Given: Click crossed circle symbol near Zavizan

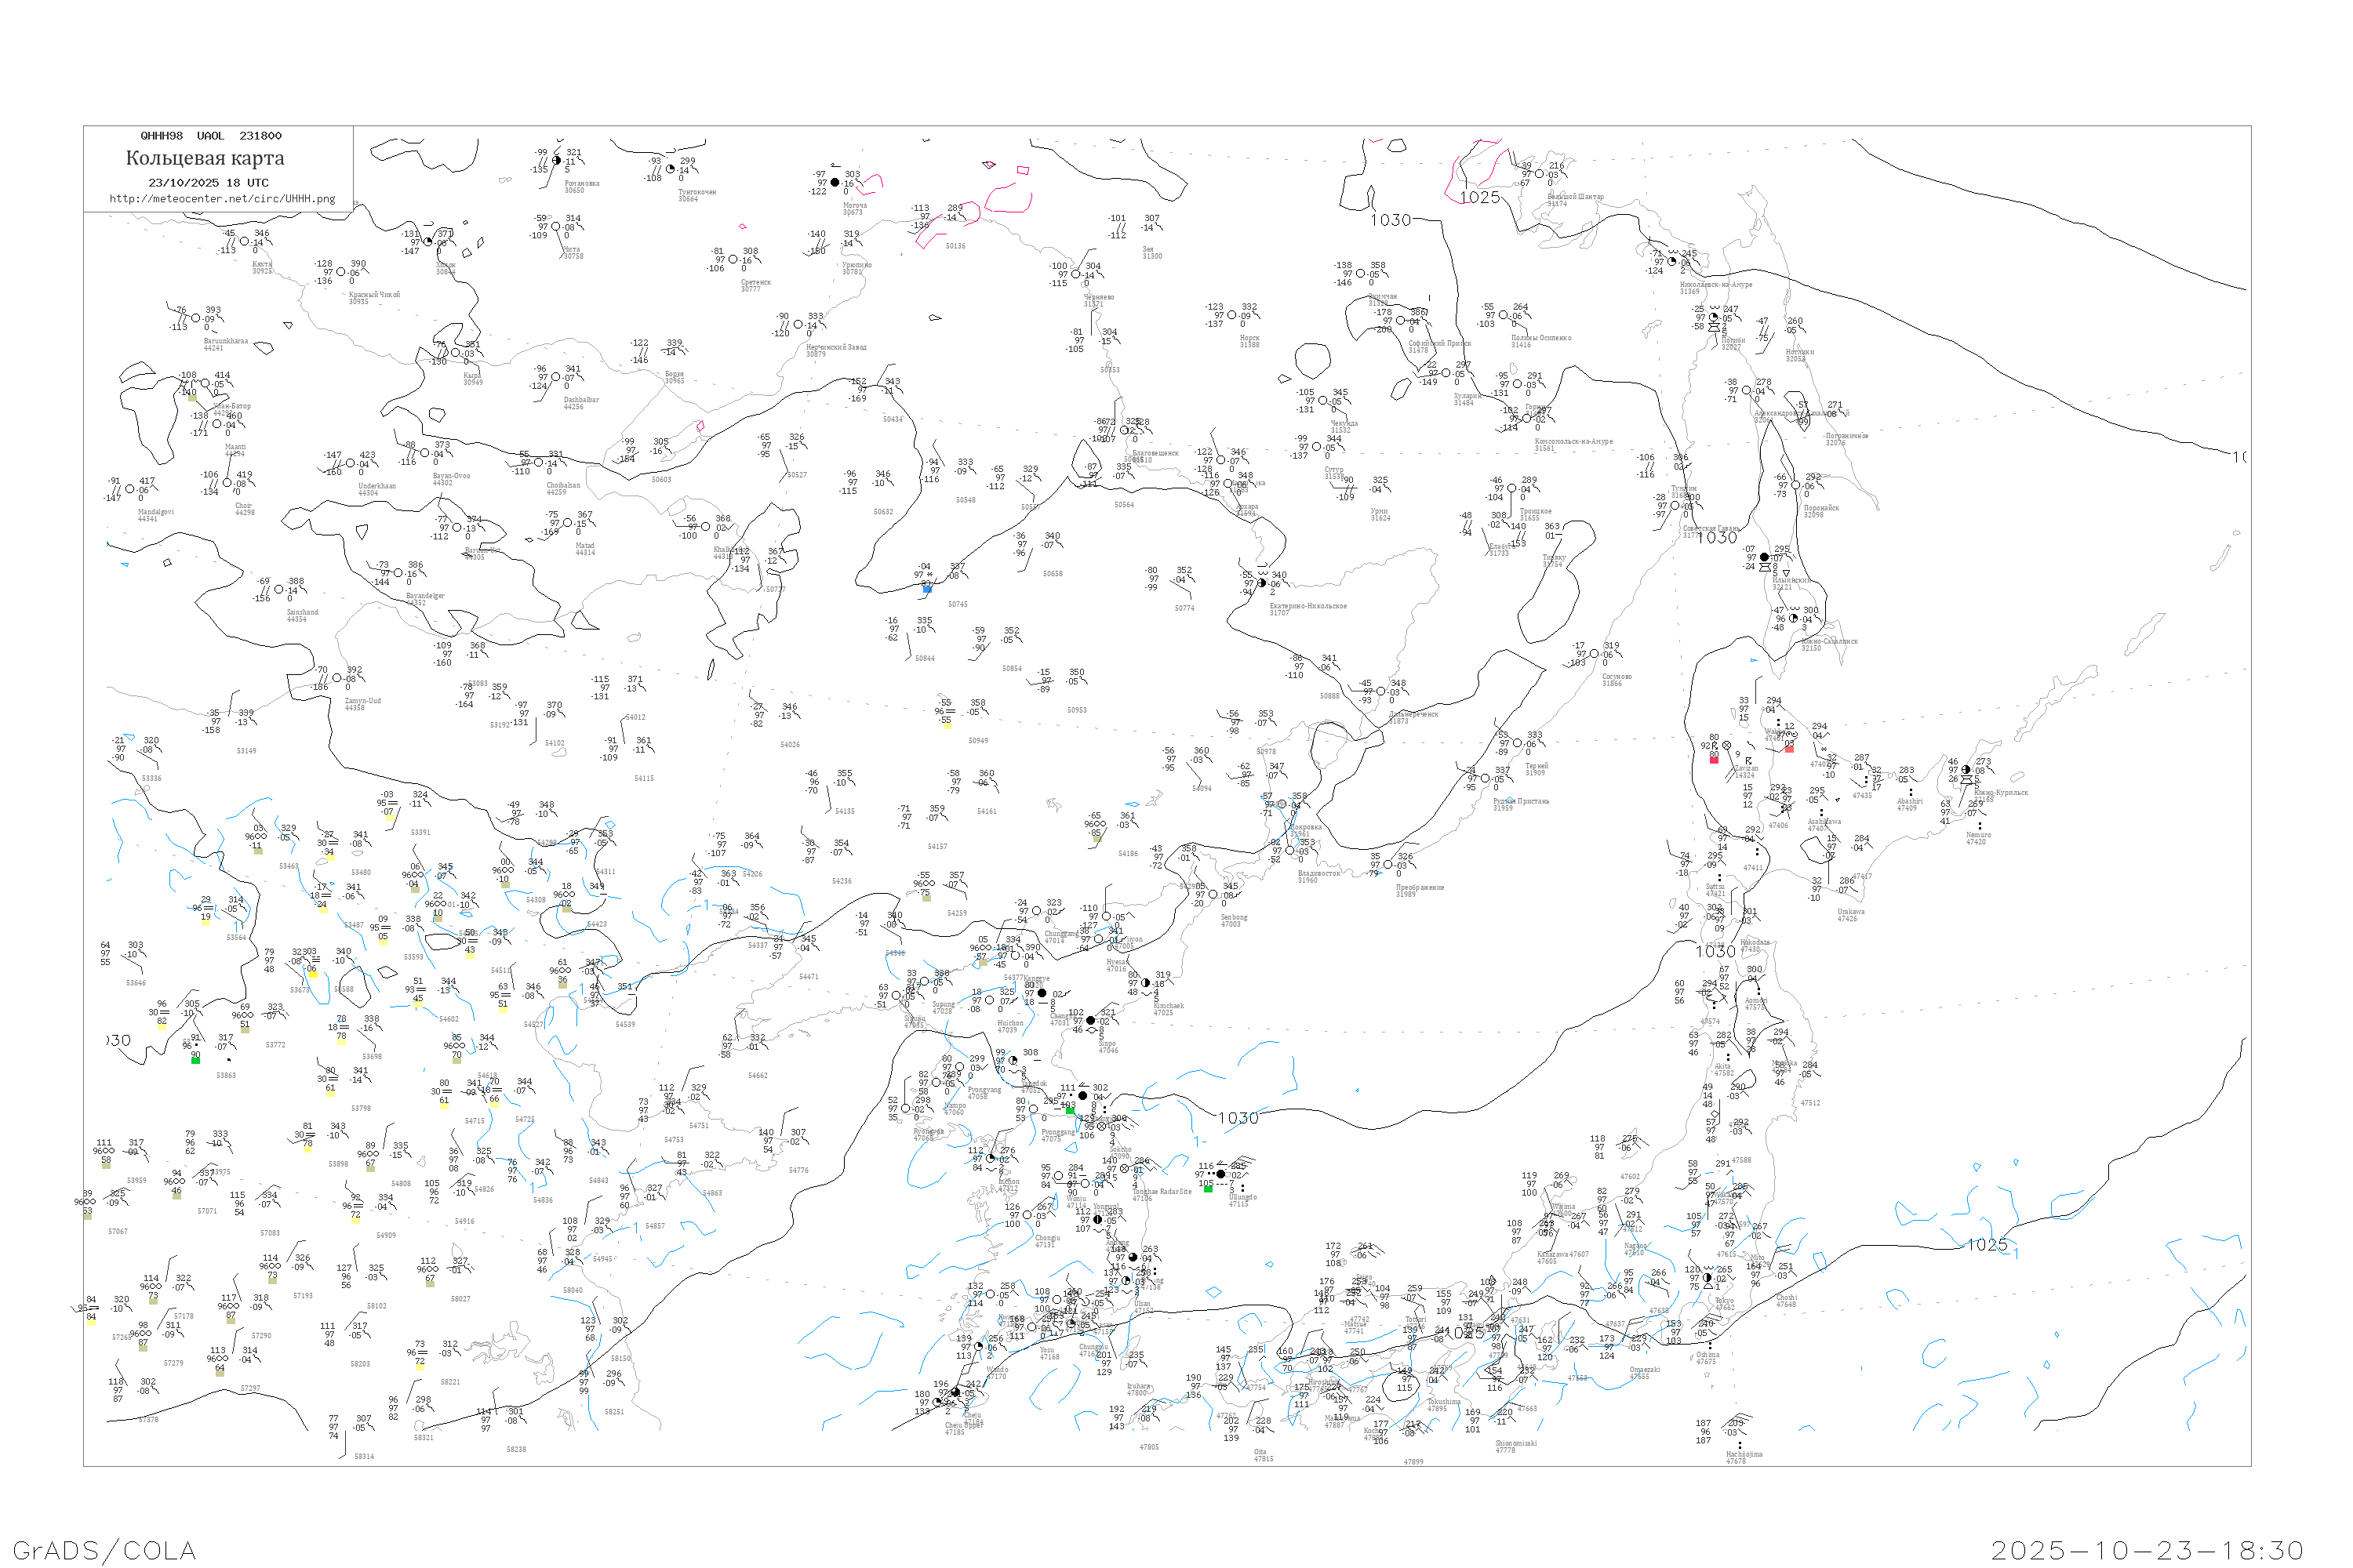Looking at the screenshot, I should click(x=1727, y=745).
